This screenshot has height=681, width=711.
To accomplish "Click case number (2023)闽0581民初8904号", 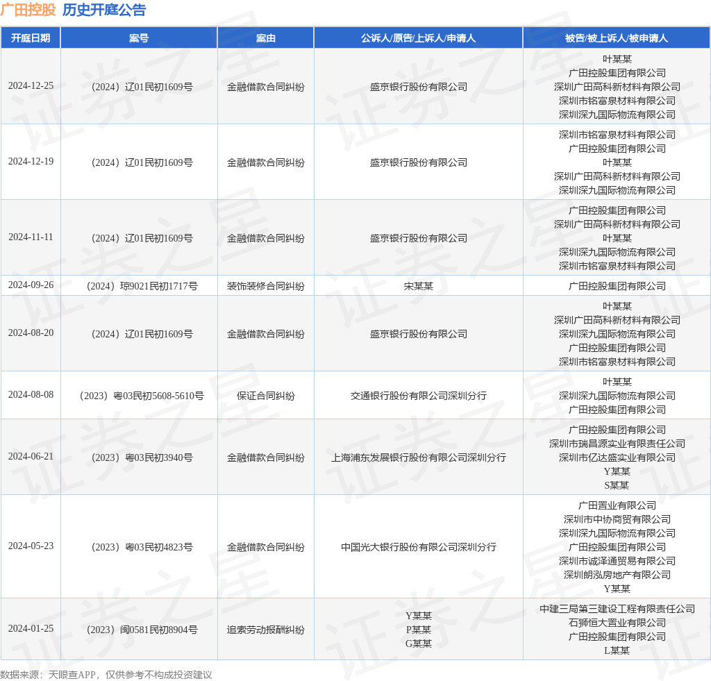I will tap(142, 630).
